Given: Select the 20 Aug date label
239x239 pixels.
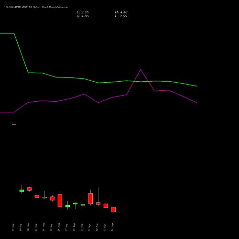Looking at the screenshot, I should pos(28,228).
